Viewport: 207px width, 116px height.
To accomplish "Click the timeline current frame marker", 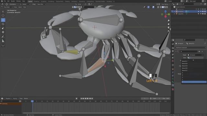I will point(32,101).
